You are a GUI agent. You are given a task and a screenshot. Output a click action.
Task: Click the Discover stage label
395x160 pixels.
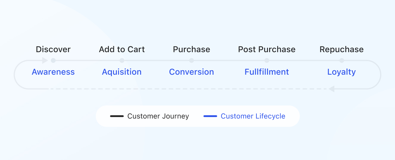[x=53, y=49]
